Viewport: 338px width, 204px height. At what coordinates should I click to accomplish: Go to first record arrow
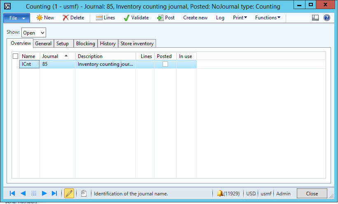[x=12, y=193]
